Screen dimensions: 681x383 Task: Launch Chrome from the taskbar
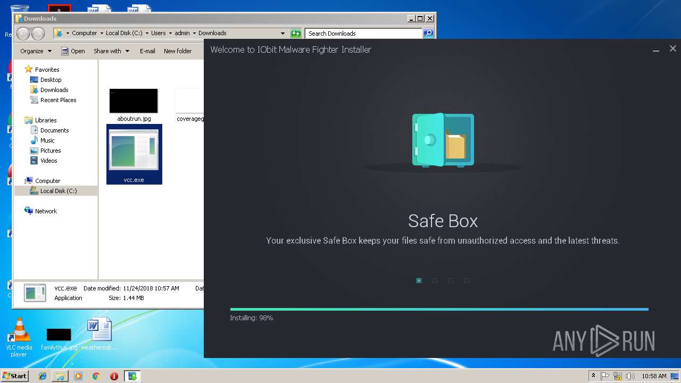click(96, 376)
